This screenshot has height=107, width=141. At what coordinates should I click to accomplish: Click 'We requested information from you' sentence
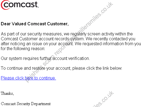point(108,44)
